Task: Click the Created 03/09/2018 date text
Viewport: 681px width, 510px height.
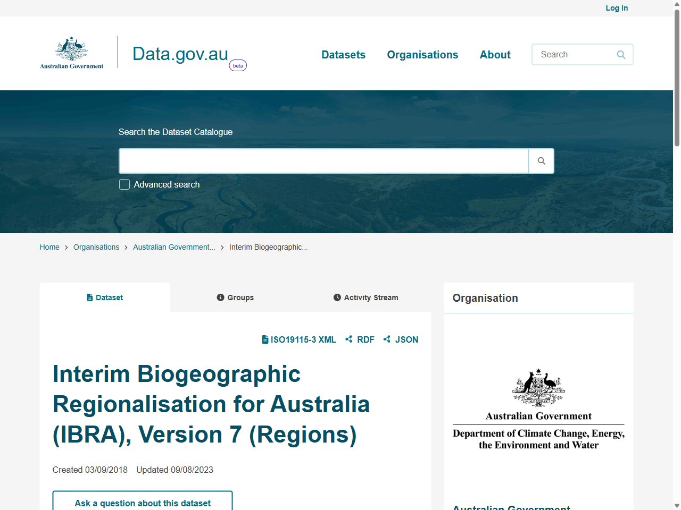Action: point(90,470)
